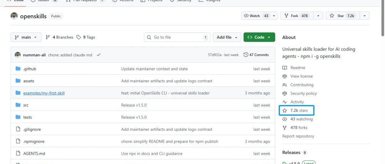Click the 'chore: added claude md' commit message
Viewport: 385px width, 164px height.
(70, 55)
